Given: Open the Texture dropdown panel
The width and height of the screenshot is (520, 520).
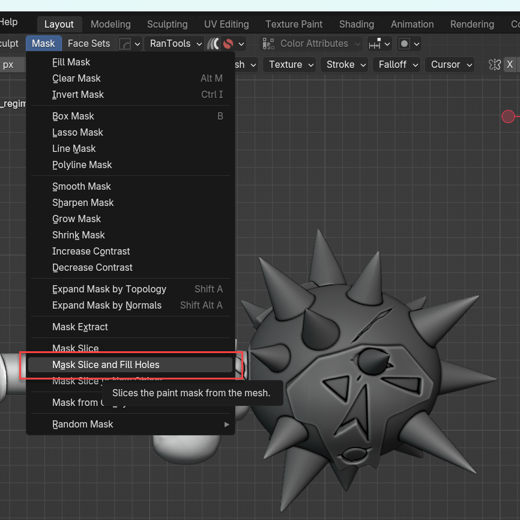Looking at the screenshot, I should click(x=291, y=65).
